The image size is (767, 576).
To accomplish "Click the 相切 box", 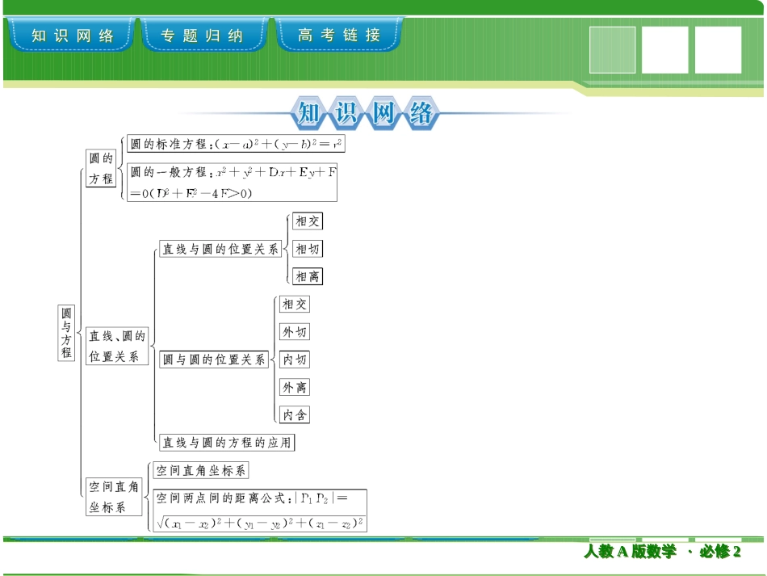I will click(308, 249).
